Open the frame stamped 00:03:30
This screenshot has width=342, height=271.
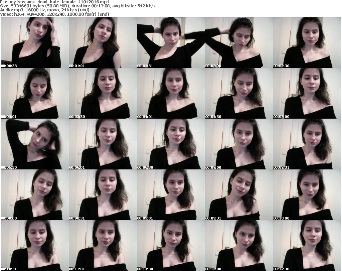click(103, 93)
